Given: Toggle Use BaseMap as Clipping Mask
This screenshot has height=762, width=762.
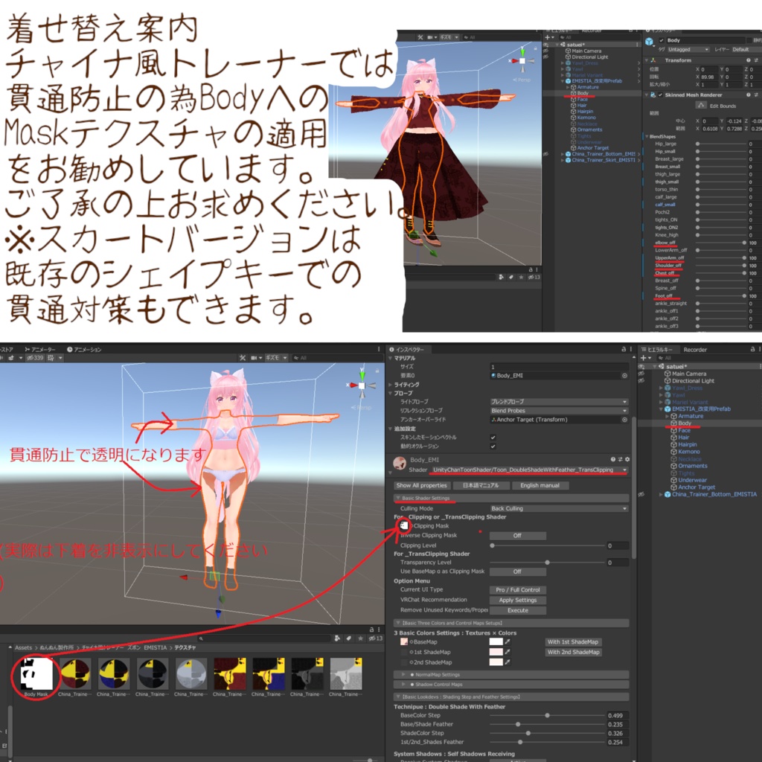Looking at the screenshot, I should point(517,571).
